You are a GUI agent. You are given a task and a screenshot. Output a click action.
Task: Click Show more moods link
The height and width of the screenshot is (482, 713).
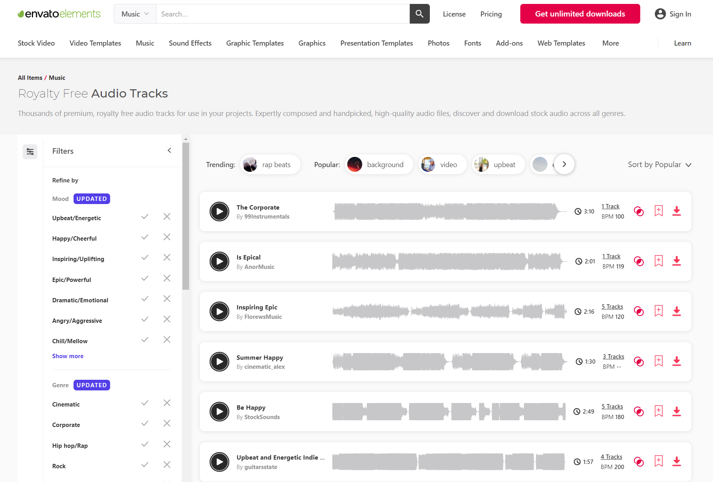[68, 356]
